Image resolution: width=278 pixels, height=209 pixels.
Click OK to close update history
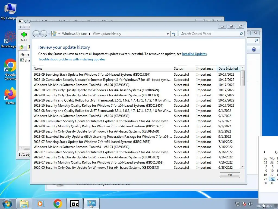(230, 175)
